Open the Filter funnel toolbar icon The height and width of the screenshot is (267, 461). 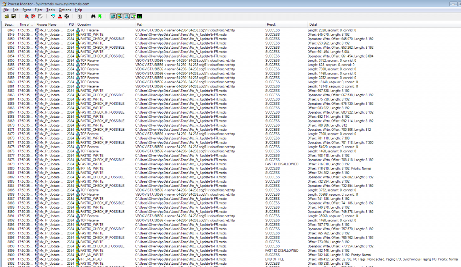[53, 16]
